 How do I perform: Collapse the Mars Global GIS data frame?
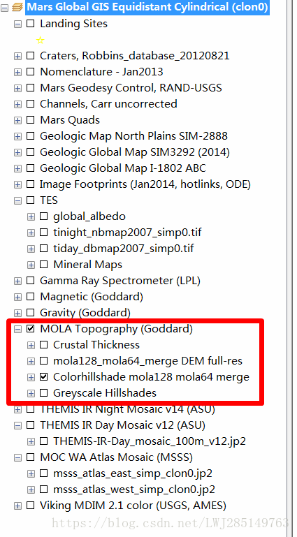4,8
